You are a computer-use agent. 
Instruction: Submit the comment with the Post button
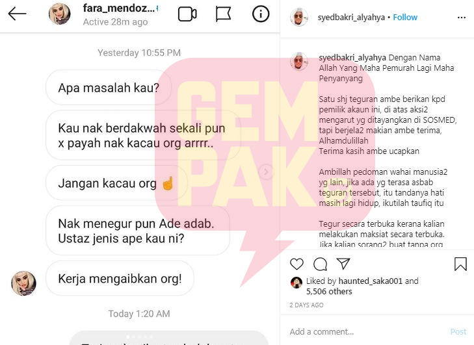pyautogui.click(x=458, y=332)
